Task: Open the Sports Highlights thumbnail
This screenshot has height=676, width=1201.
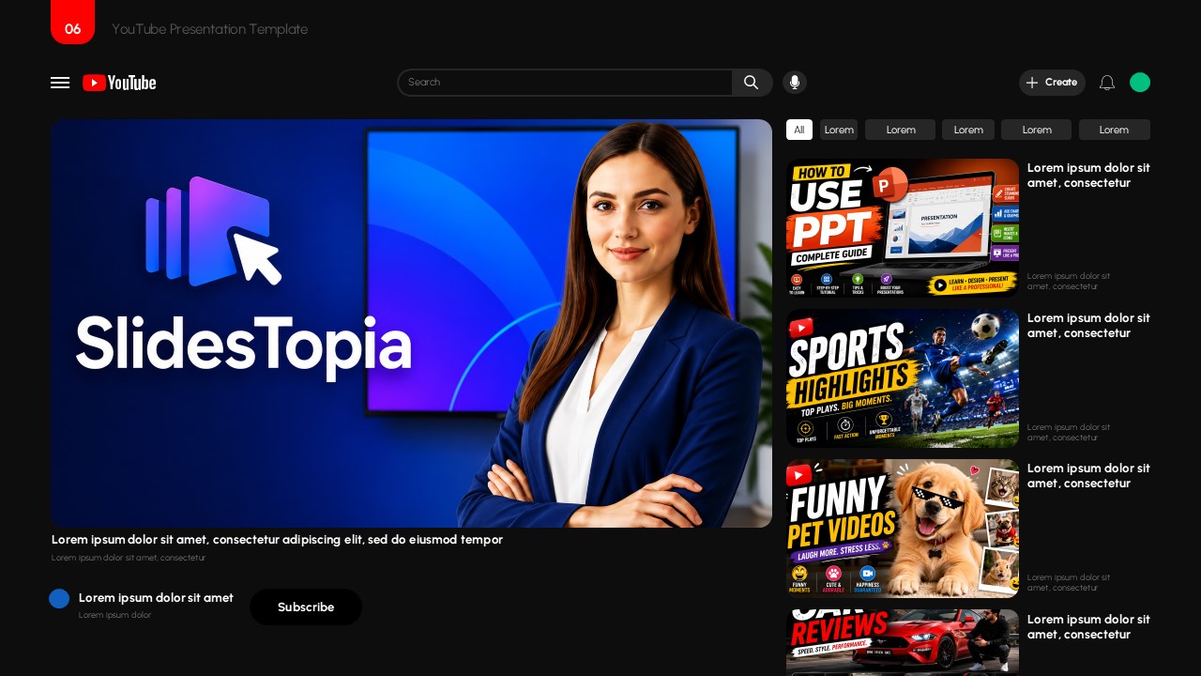Action: click(903, 378)
